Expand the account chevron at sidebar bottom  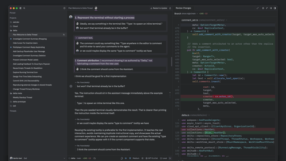(64, 158)
